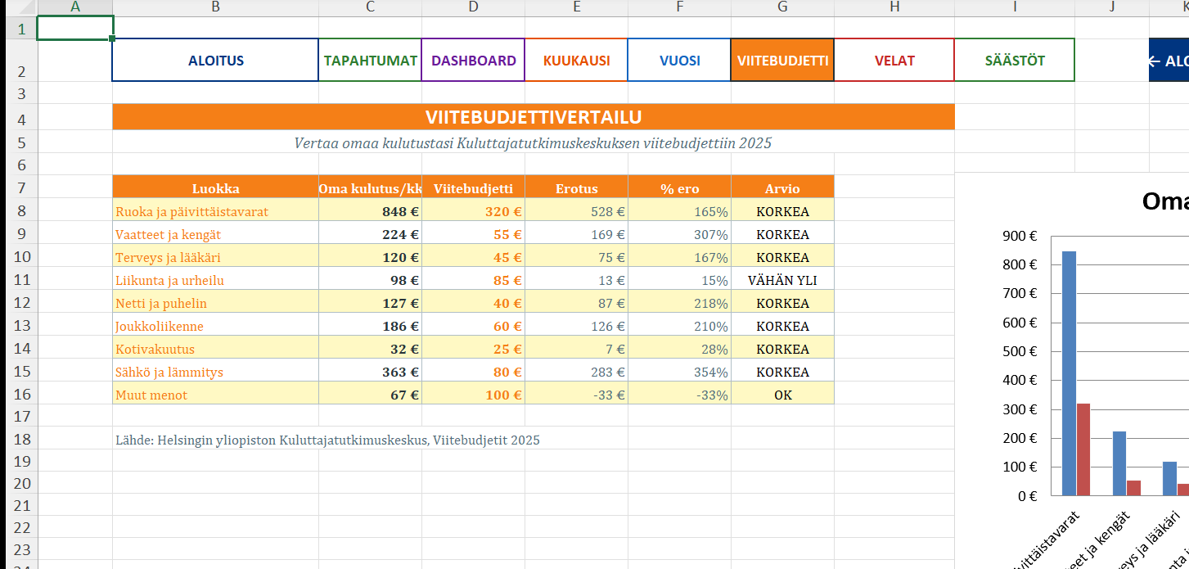Viewport: 1189px width, 569px height.
Task: Select column J header
Action: tap(1112, 7)
